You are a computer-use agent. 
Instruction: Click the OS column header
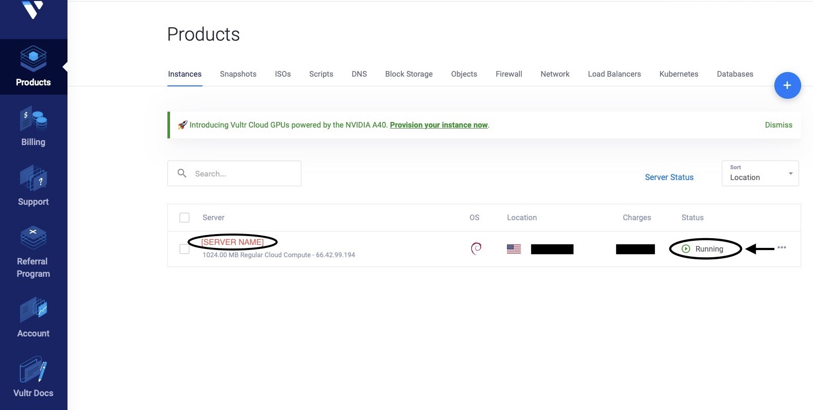point(475,218)
